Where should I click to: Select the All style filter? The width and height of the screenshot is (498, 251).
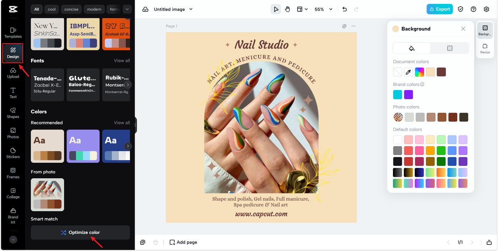point(37,9)
